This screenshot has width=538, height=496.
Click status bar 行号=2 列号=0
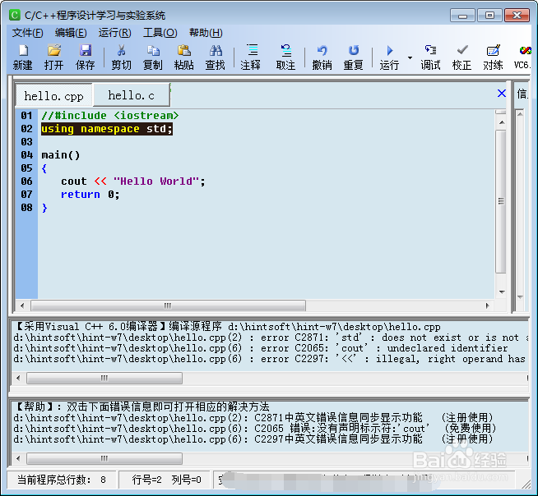click(166, 480)
